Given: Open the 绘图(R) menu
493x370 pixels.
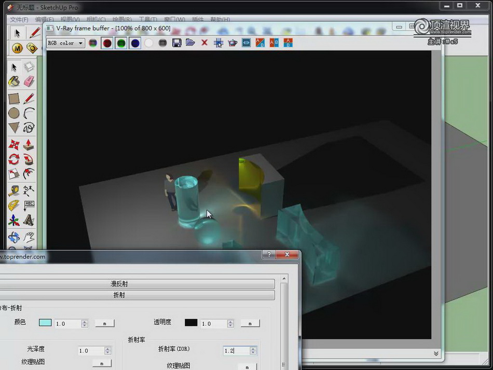Looking at the screenshot, I should click(x=122, y=20).
